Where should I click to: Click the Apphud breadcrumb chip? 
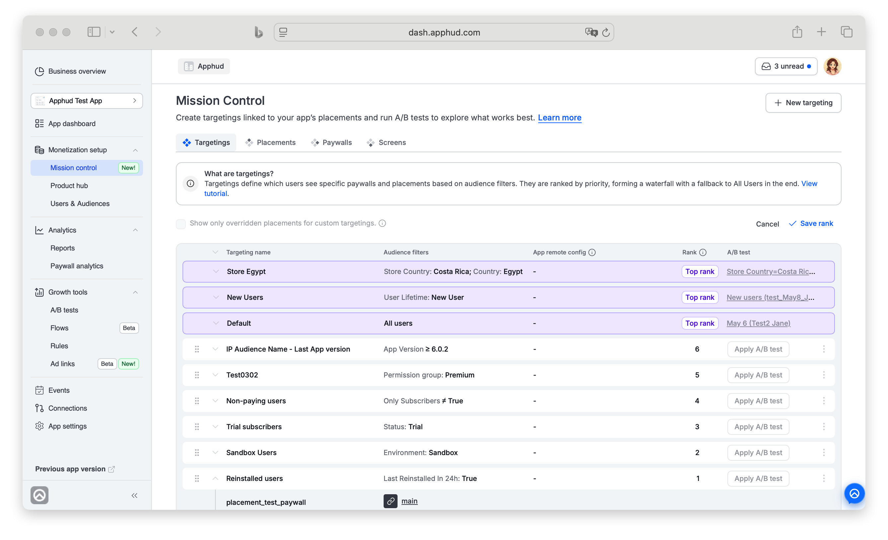tap(204, 66)
